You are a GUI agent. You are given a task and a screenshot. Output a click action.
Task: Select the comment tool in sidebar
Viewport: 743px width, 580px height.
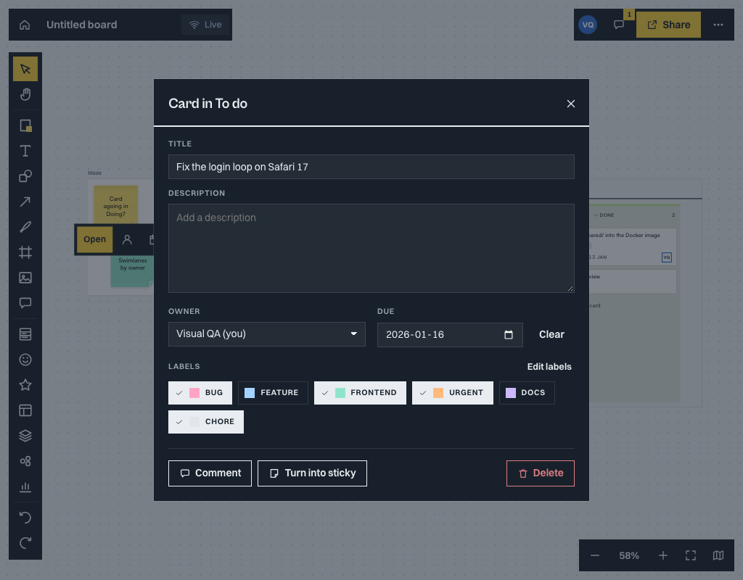coord(25,303)
